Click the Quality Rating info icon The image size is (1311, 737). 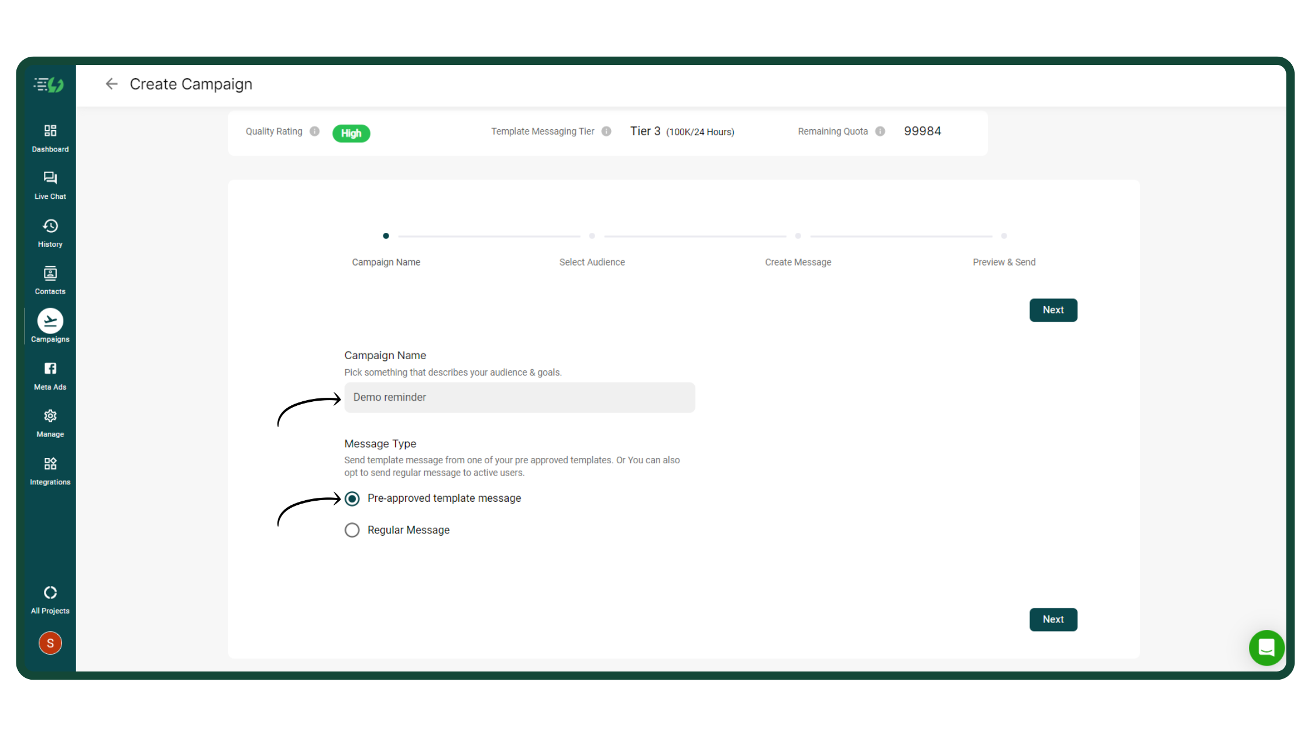click(315, 132)
